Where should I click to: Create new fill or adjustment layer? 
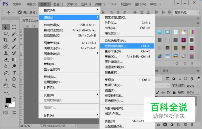point(172,125)
